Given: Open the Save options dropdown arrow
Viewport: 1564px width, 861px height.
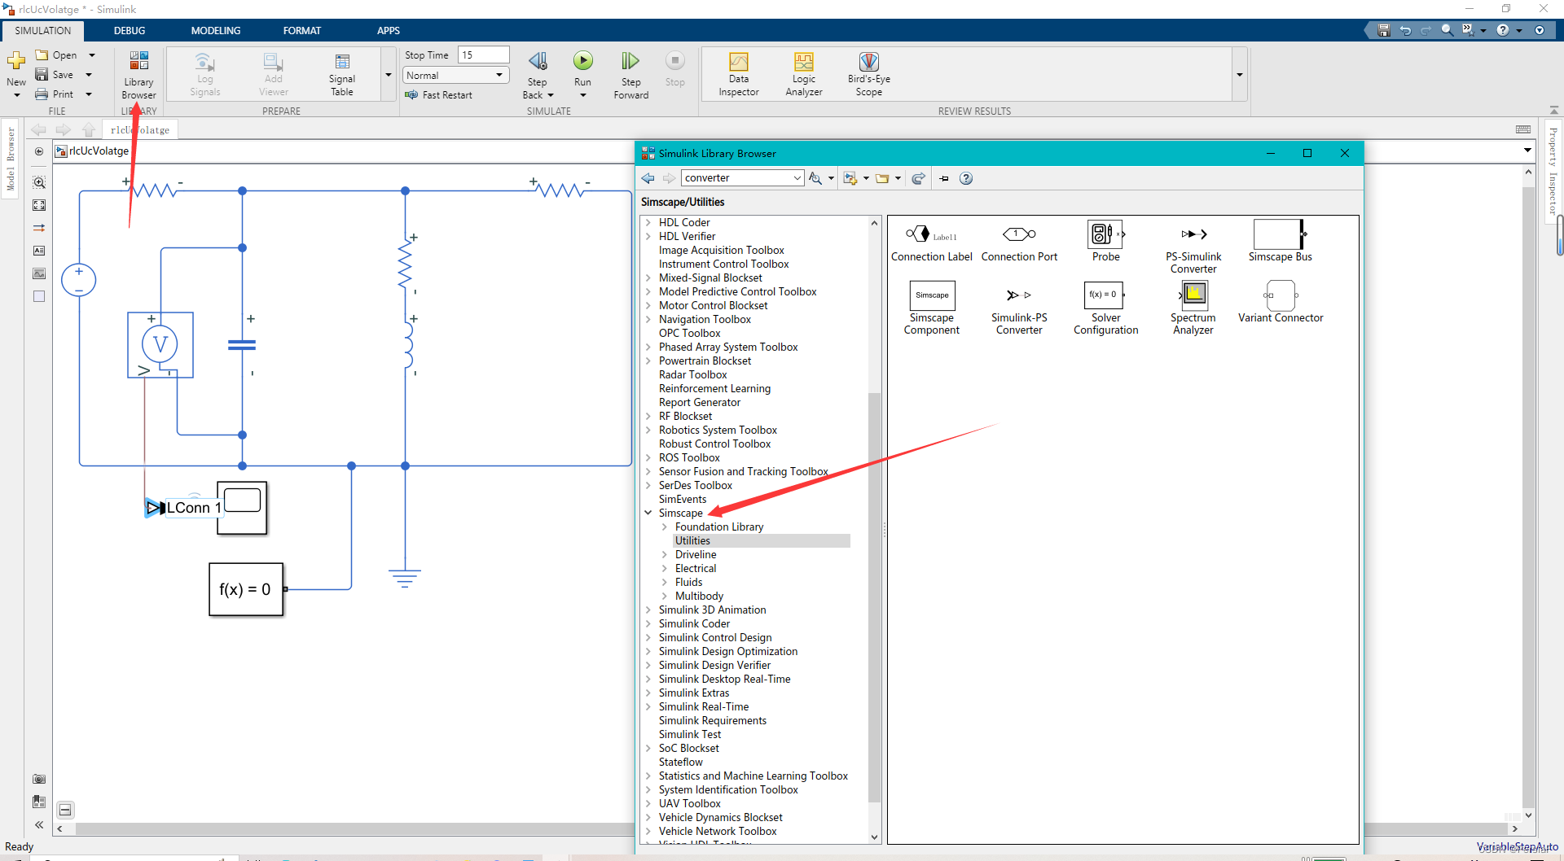Looking at the screenshot, I should point(89,75).
